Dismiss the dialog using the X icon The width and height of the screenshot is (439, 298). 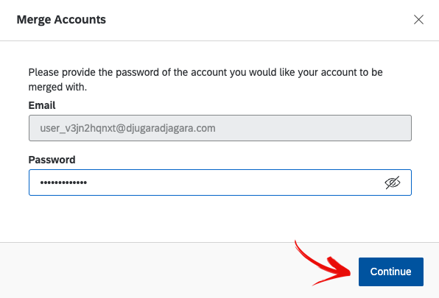(x=418, y=20)
